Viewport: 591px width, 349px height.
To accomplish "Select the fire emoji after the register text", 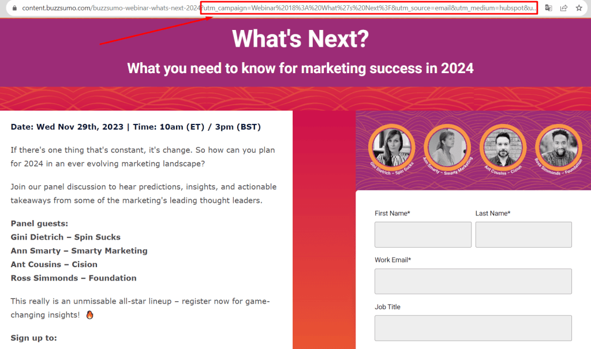I will pos(89,314).
